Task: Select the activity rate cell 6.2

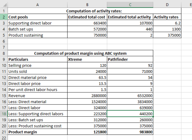Action: click(167, 23)
